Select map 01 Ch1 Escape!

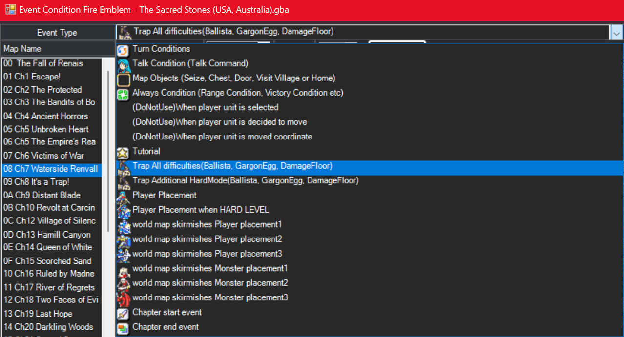pos(51,77)
